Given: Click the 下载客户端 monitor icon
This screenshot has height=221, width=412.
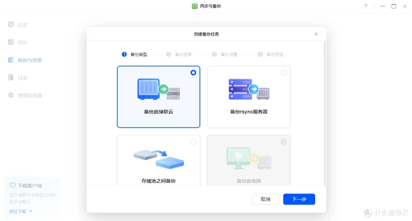Looking at the screenshot, I should tap(12, 185).
